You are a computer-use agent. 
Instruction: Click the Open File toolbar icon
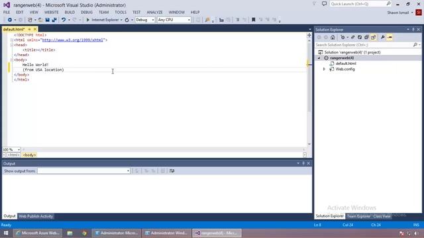coord(40,20)
